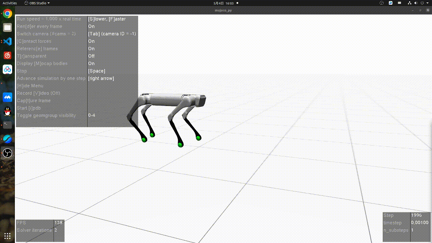Image resolution: width=432 pixels, height=243 pixels.
Task: Maximize the mujoco_py window
Action: (x=421, y=10)
